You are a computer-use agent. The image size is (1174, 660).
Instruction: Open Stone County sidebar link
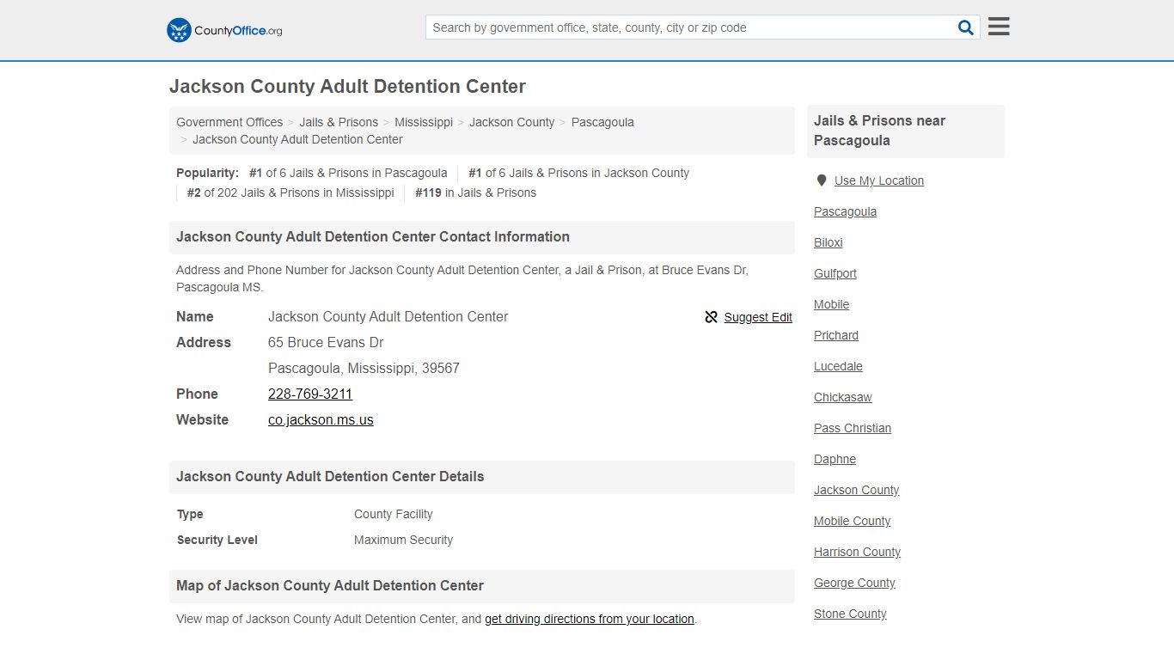coord(850,614)
